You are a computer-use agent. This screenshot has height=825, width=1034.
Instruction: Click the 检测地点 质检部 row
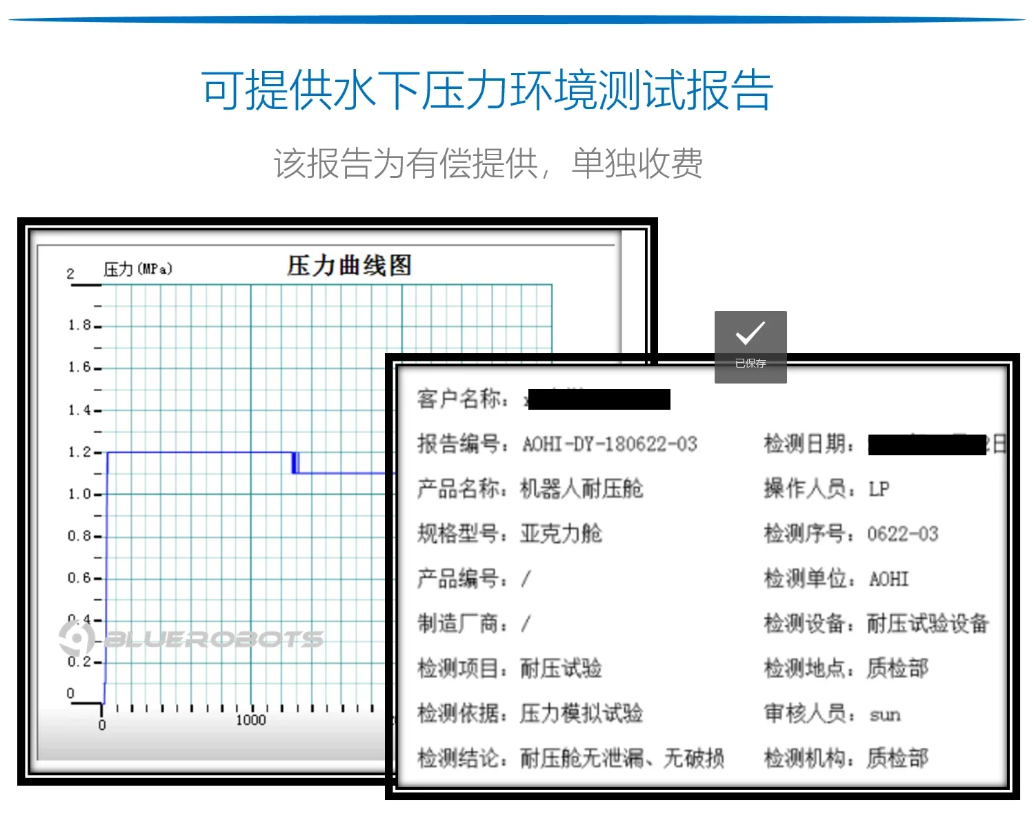846,668
